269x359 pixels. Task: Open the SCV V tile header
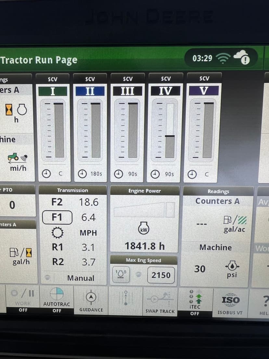tap(204, 86)
